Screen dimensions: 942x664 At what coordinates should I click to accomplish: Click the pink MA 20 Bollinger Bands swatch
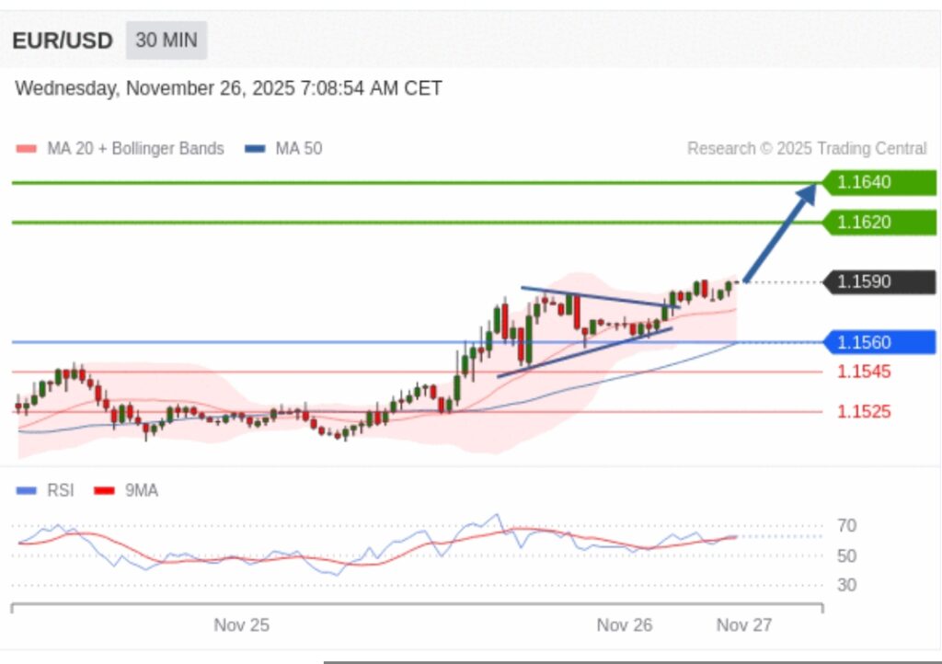[x=27, y=148]
